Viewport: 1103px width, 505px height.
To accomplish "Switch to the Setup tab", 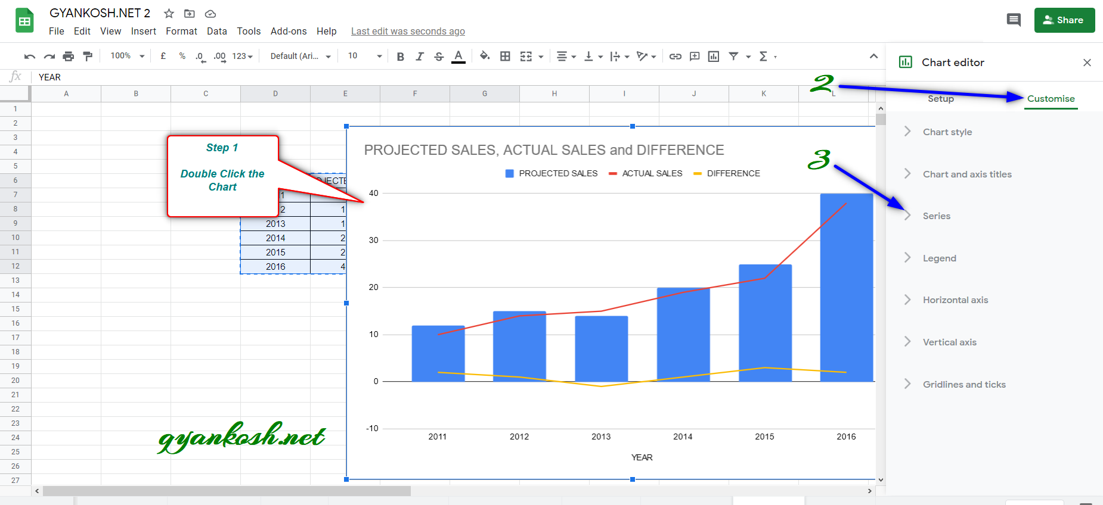I will pyautogui.click(x=941, y=99).
